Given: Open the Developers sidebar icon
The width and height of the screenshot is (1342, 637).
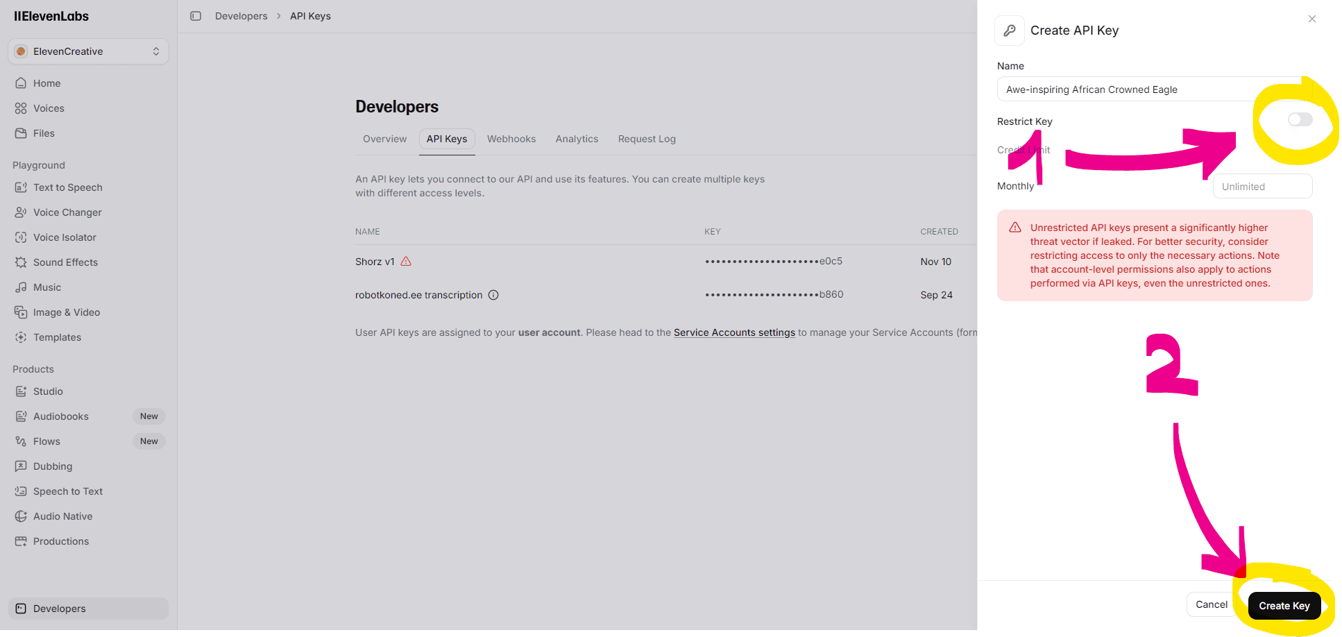Looking at the screenshot, I should [21, 609].
